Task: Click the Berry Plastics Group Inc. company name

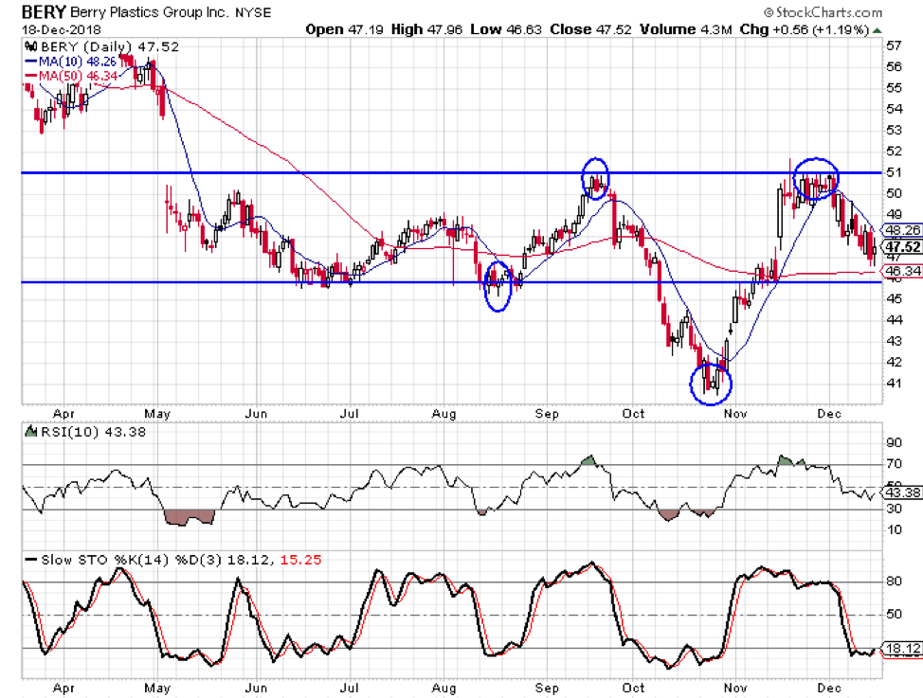Action: 150,11
